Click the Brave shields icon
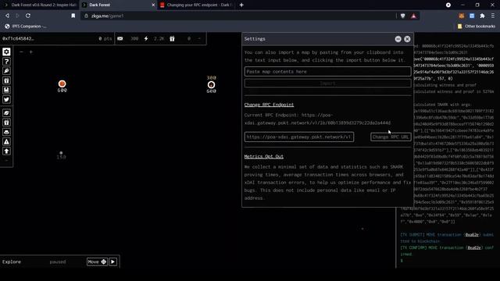 pos(403,16)
